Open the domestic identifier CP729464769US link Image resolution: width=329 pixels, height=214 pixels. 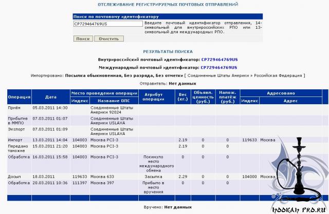[x=220, y=60]
